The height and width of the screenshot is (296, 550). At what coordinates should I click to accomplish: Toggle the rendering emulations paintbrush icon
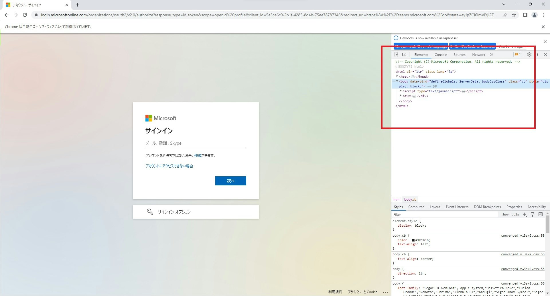click(533, 214)
